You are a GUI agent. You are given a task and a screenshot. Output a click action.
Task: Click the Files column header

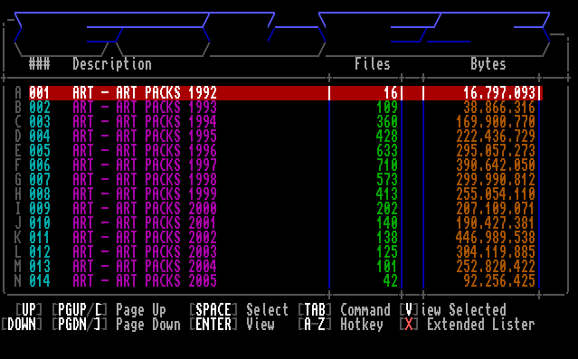tap(373, 64)
